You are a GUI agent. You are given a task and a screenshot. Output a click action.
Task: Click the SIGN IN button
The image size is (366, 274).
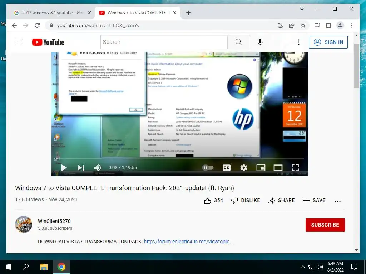[x=328, y=42]
